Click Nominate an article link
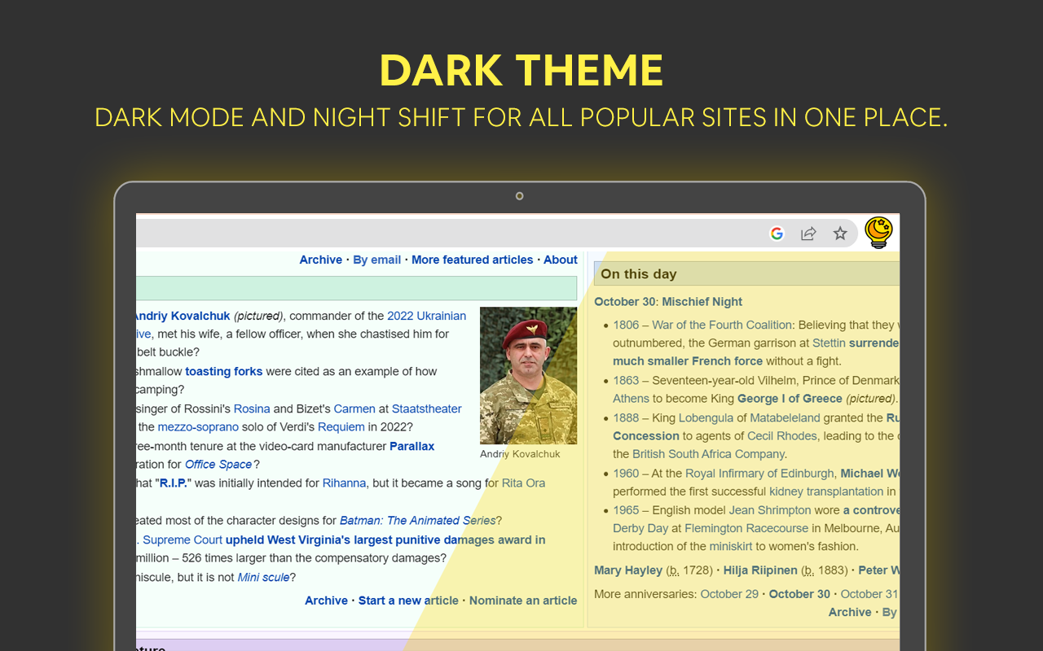This screenshot has width=1043, height=651. [523, 601]
